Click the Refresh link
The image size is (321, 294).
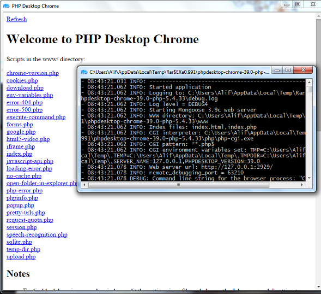[16, 19]
